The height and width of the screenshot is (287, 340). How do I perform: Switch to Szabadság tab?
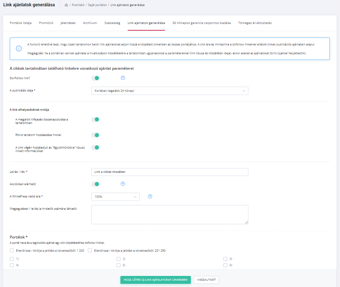pos(112,23)
